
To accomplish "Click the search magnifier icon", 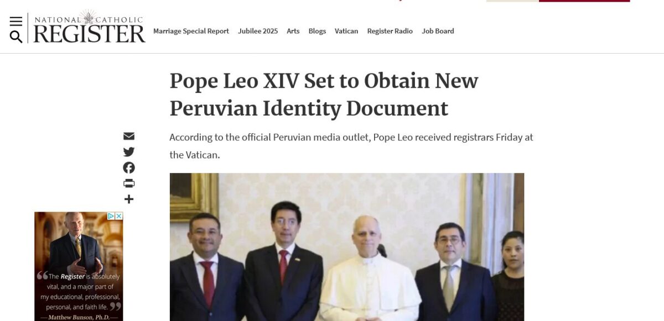I will [16, 37].
